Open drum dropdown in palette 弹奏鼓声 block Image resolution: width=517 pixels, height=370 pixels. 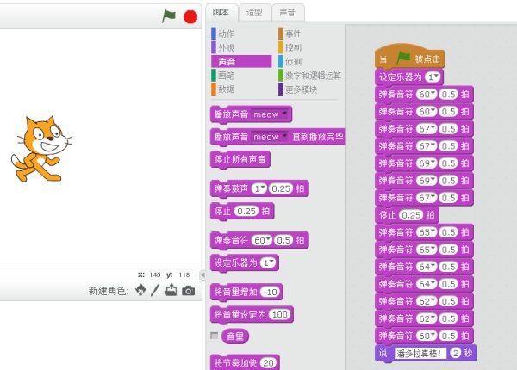click(x=263, y=188)
